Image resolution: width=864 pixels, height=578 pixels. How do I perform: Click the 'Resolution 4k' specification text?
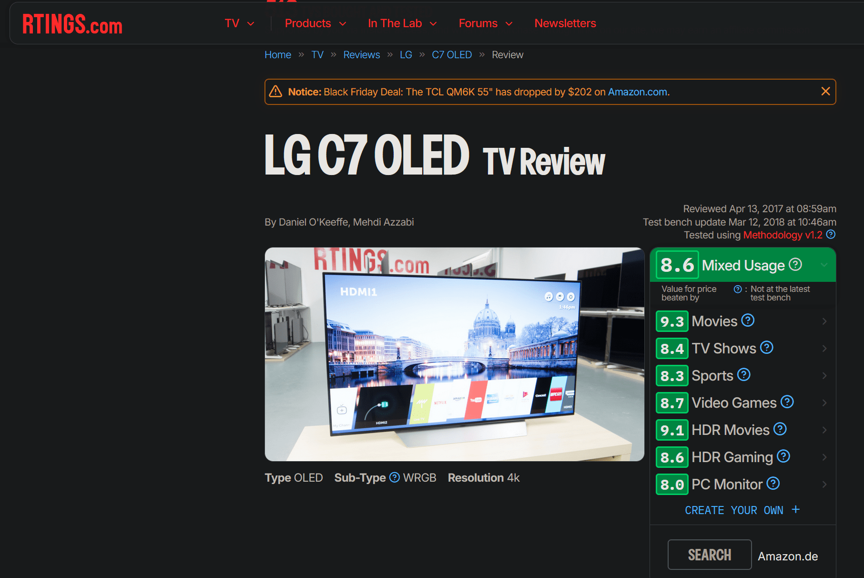(484, 478)
